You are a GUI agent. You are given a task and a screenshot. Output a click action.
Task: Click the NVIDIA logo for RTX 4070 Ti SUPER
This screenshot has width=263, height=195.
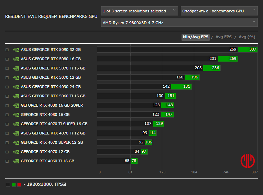pyautogui.click(x=16, y=124)
